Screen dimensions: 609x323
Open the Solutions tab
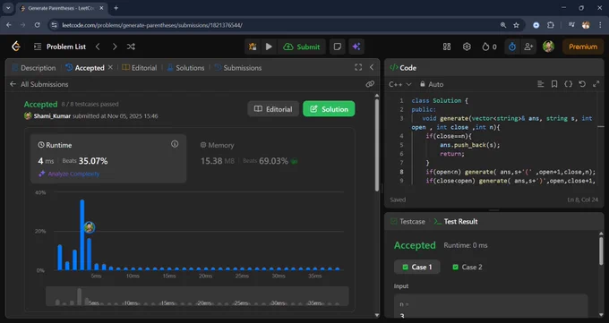pos(185,67)
